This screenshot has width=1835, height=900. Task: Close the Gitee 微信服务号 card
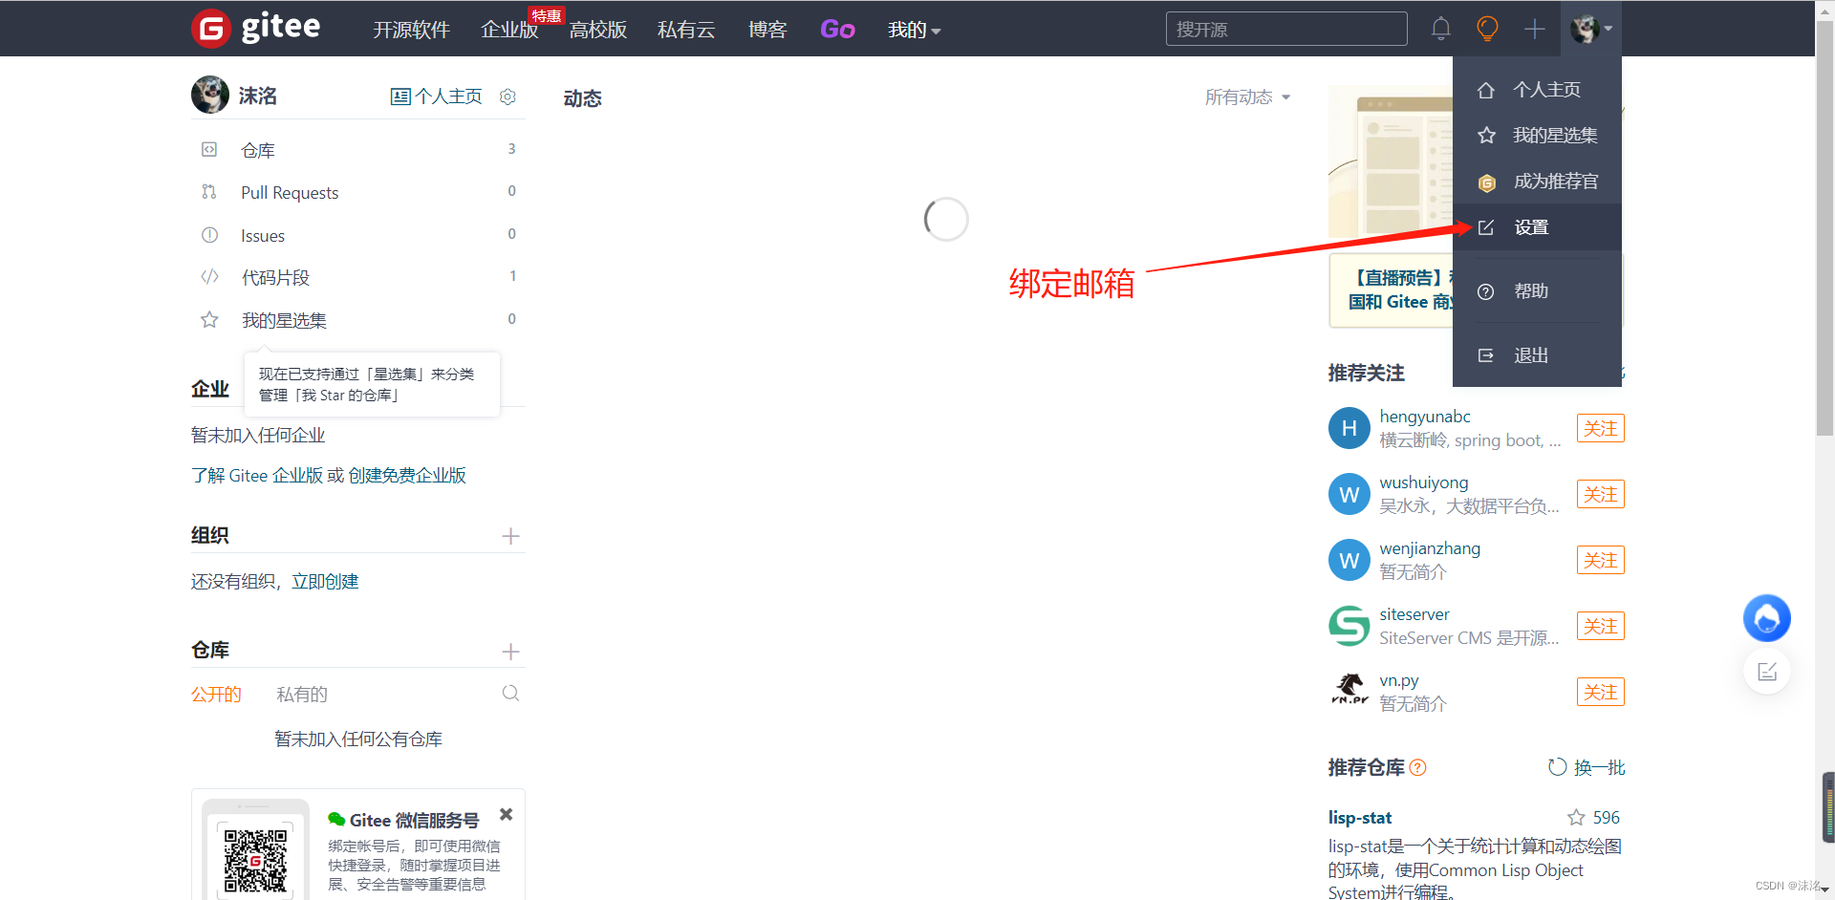tap(507, 814)
